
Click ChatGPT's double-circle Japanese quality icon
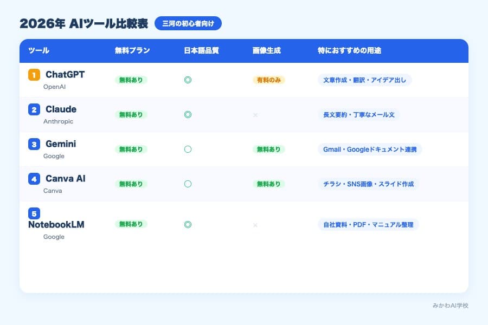point(187,80)
